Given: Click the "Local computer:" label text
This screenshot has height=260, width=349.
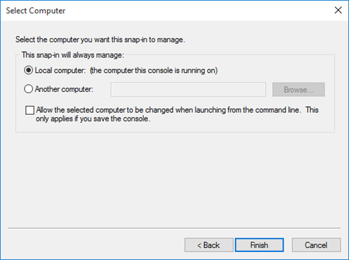Looking at the screenshot, I should click(60, 71).
